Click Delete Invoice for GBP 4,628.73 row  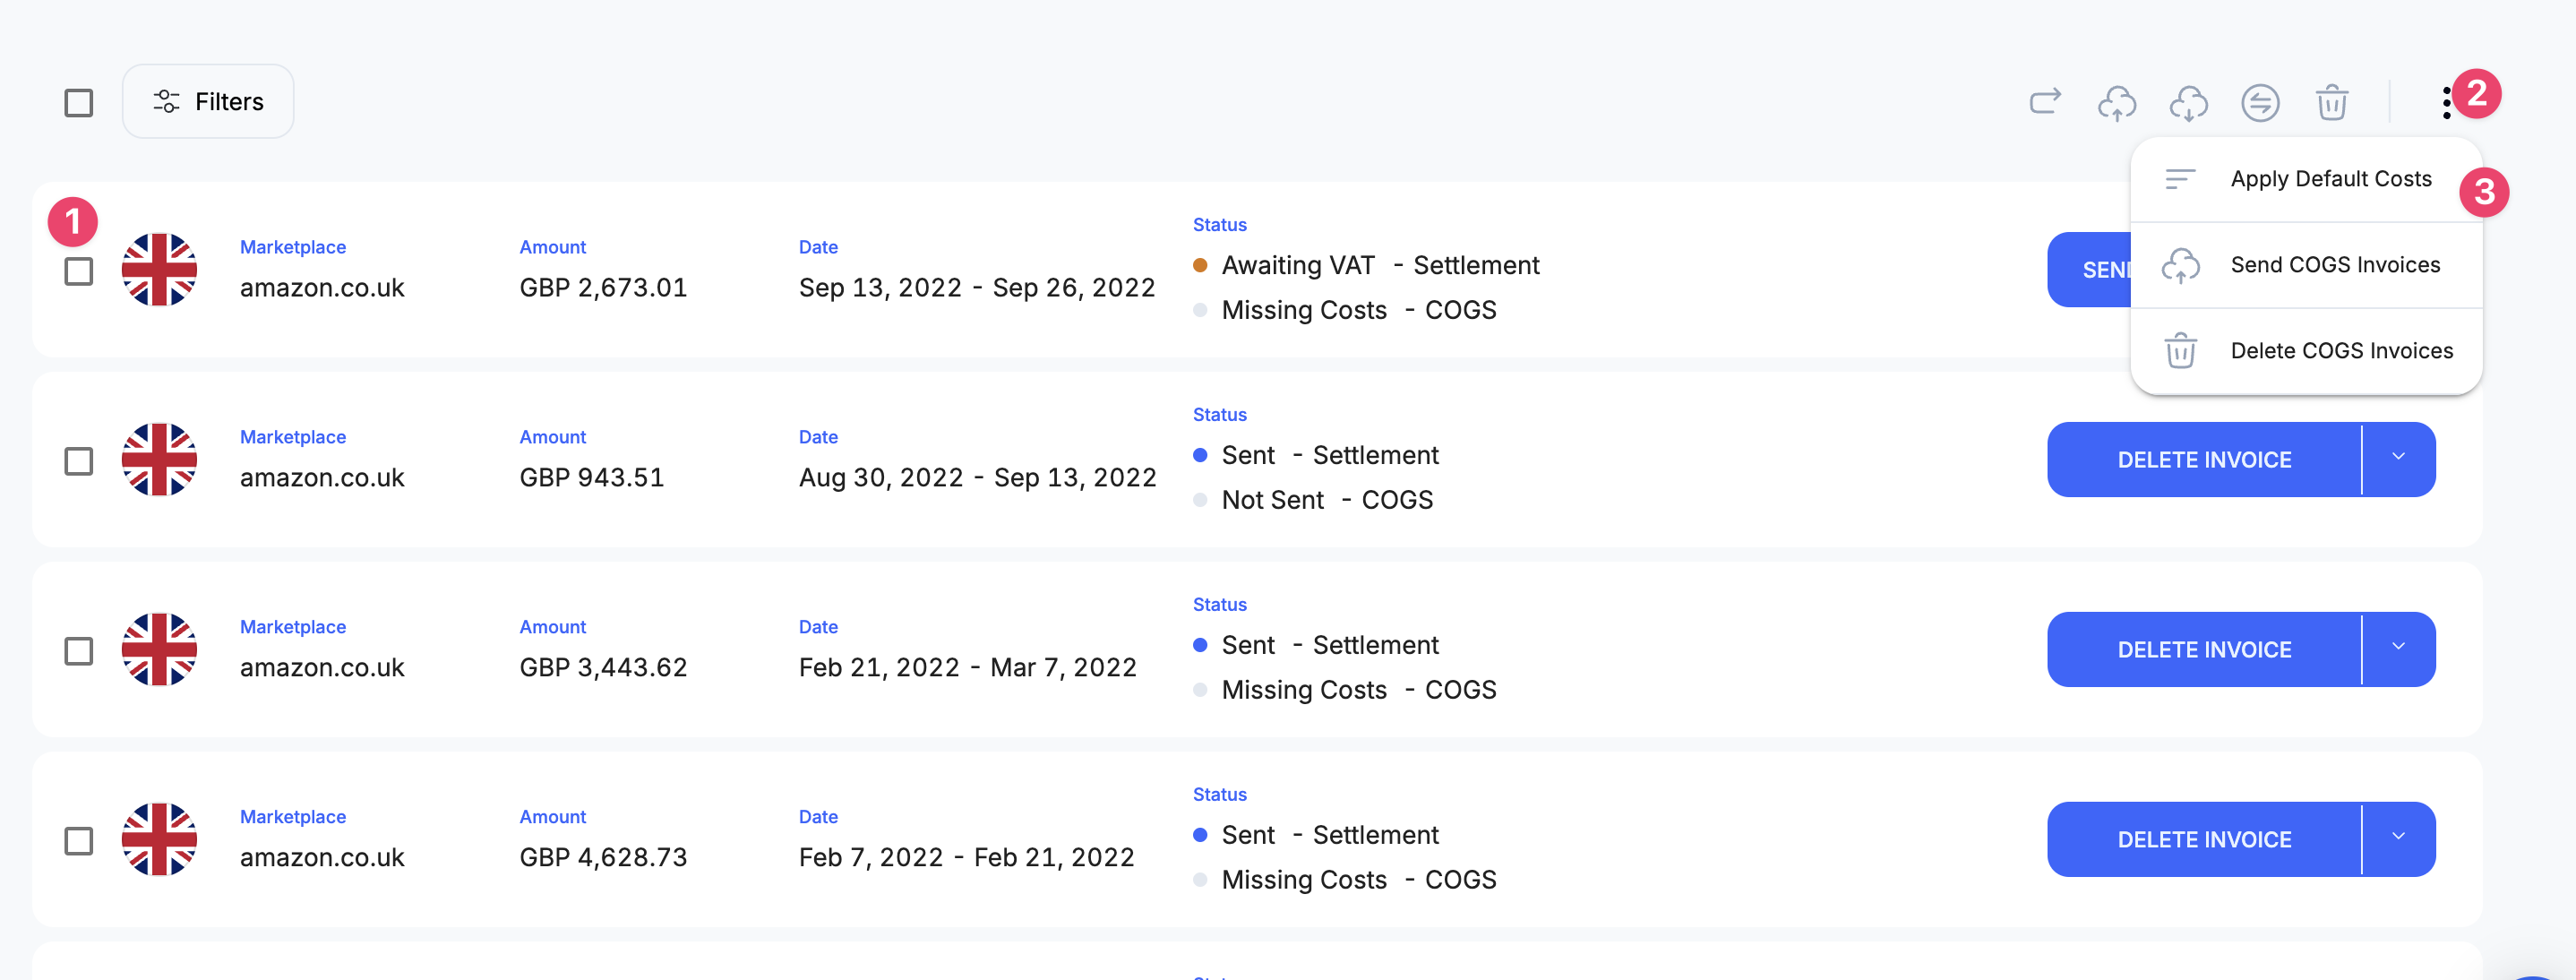(2204, 839)
